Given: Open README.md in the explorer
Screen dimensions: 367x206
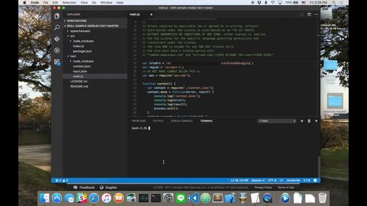Looking at the screenshot, I should pos(79,86).
